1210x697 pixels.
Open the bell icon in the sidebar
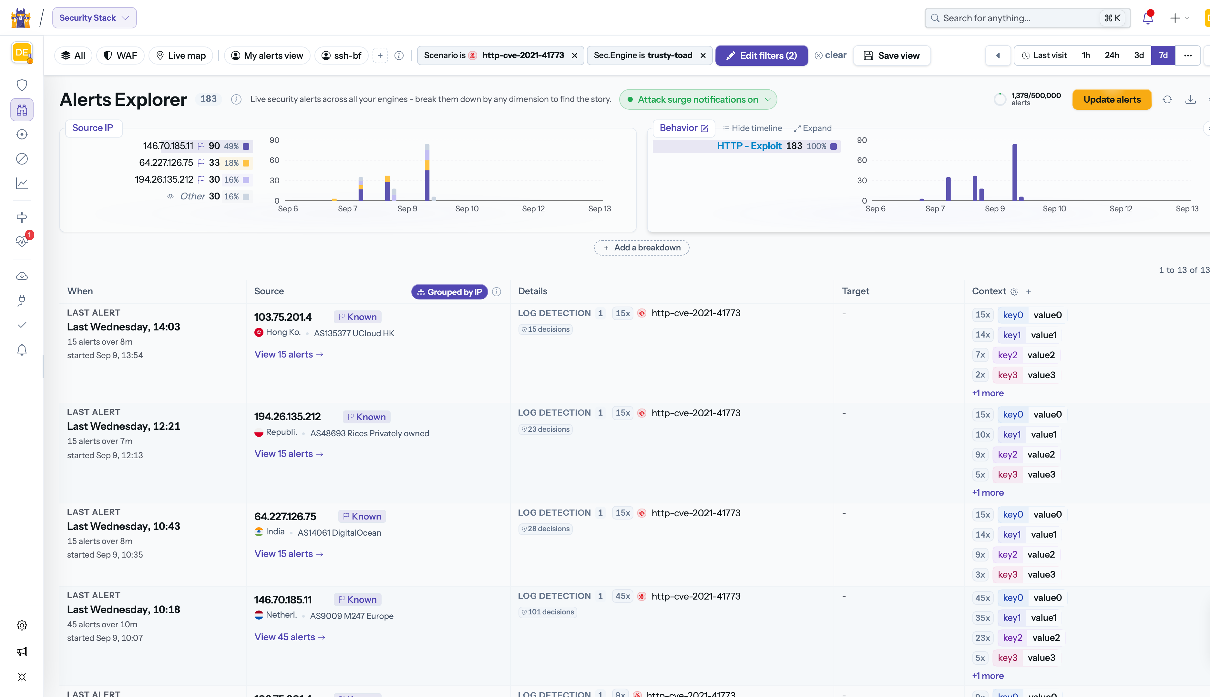click(22, 350)
